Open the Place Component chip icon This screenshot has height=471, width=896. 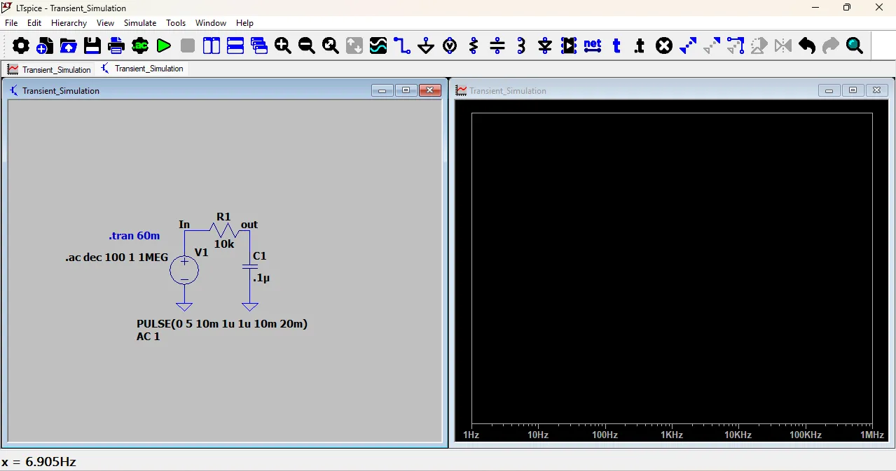pos(569,46)
